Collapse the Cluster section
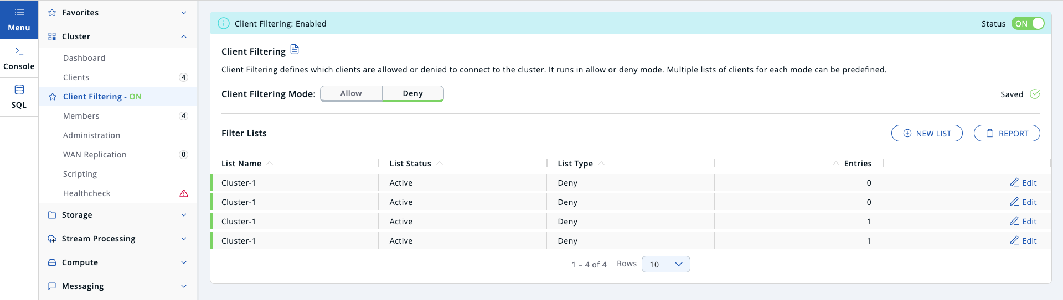The height and width of the screenshot is (300, 1063). pyautogui.click(x=183, y=36)
